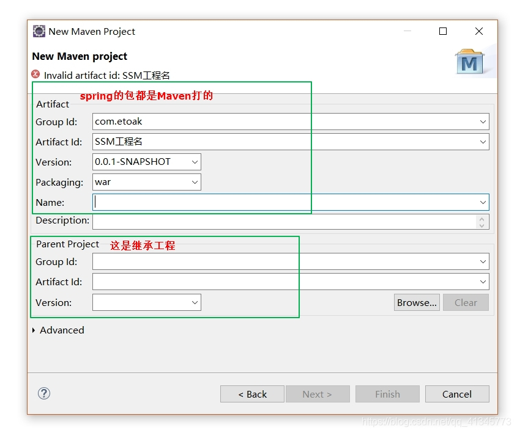Click the Description field scroll down arrow
This screenshot has height=433, width=517.
(482, 225)
